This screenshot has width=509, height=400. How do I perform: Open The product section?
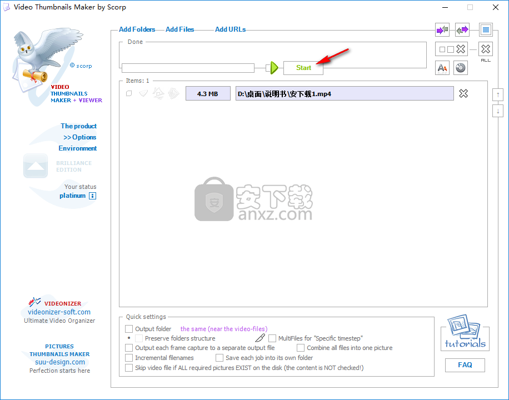pos(78,126)
